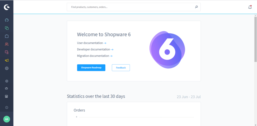
Task: Go to Customers in the sidebar
Action: (7, 44)
